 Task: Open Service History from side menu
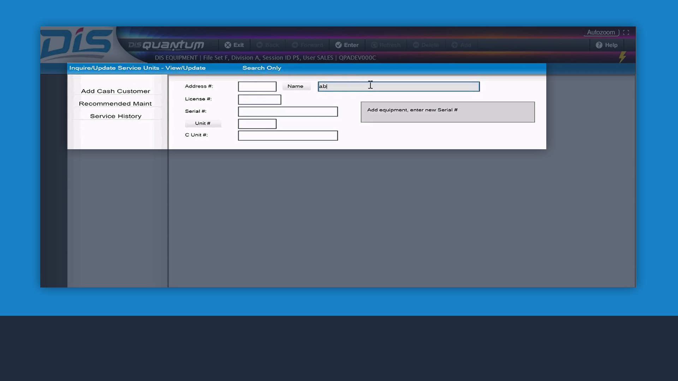click(115, 116)
